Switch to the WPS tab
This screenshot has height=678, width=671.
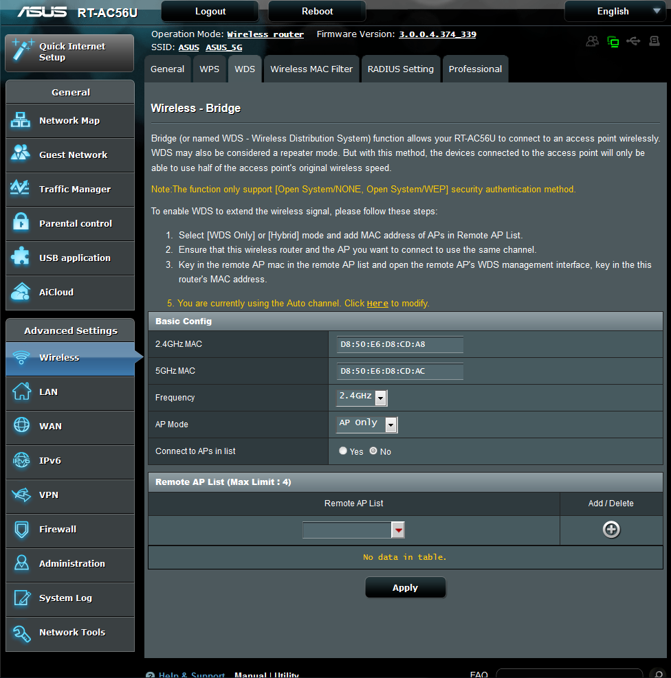[x=210, y=69]
